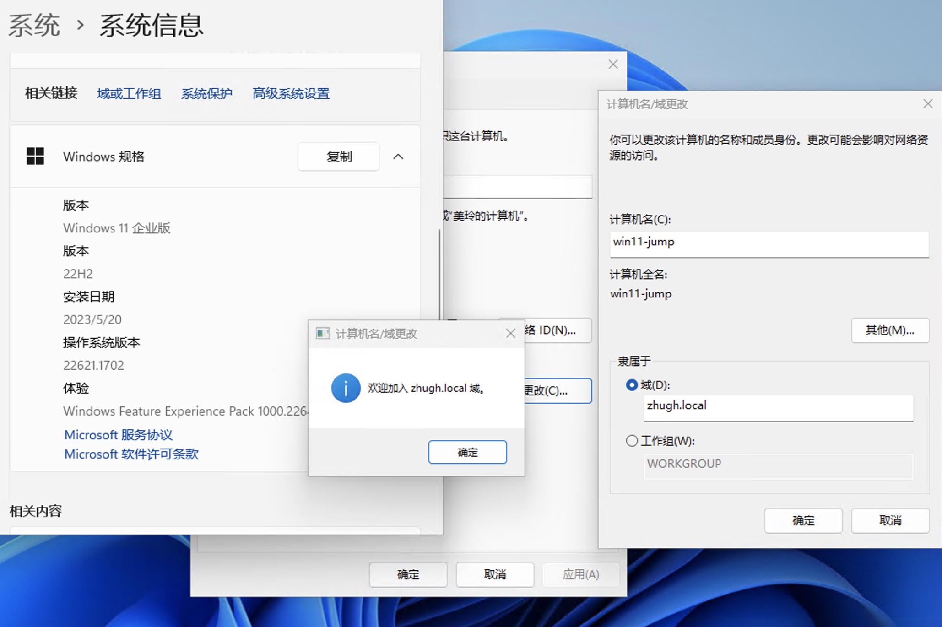The image size is (942, 627).
Task: Click the Windows 规格 header text
Action: [103, 157]
